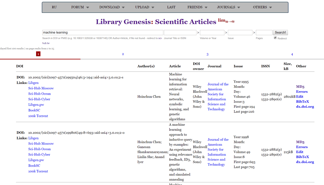Click the Search! button
The width and height of the screenshot is (324, 185).
pos(280,33)
